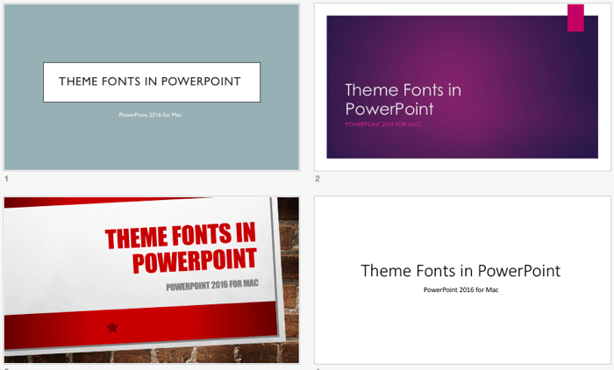The image size is (614, 370).
Task: Click the slide number 2 label
Action: point(318,179)
